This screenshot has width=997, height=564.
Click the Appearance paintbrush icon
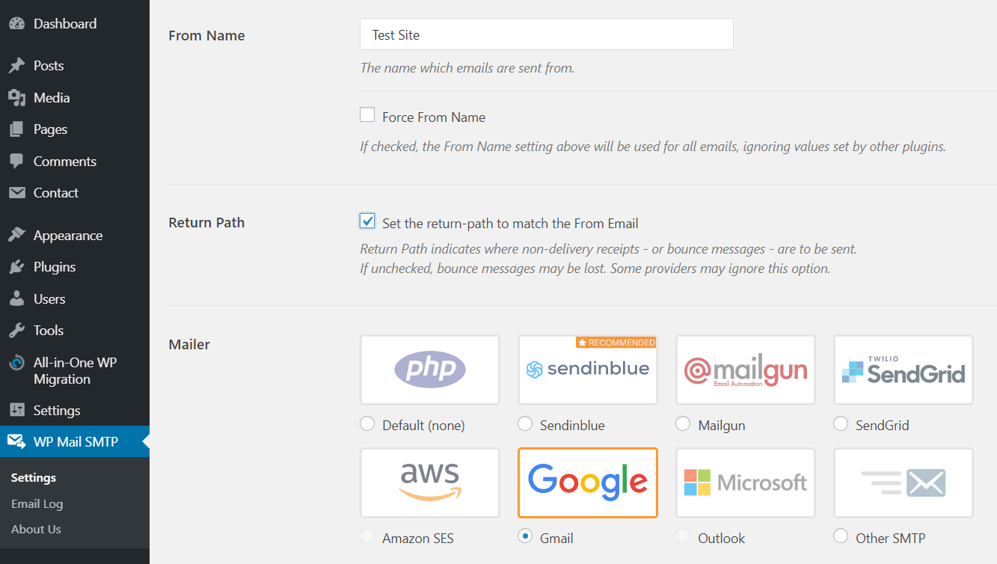(16, 236)
